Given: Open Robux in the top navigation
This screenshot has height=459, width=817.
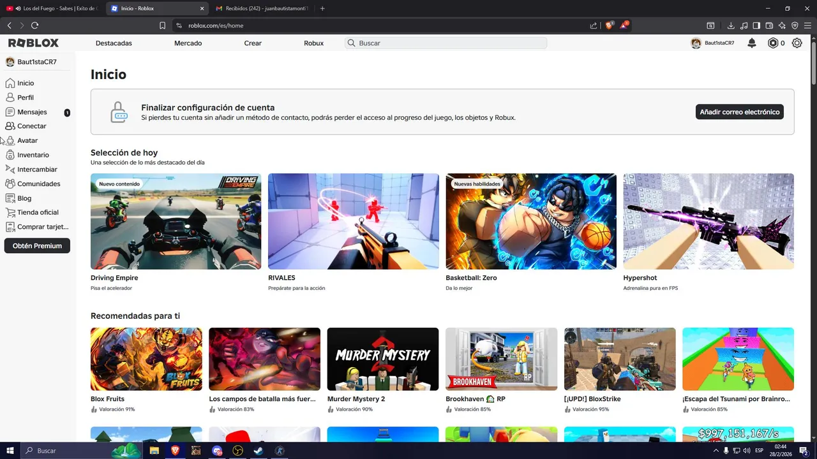Looking at the screenshot, I should pos(313,43).
